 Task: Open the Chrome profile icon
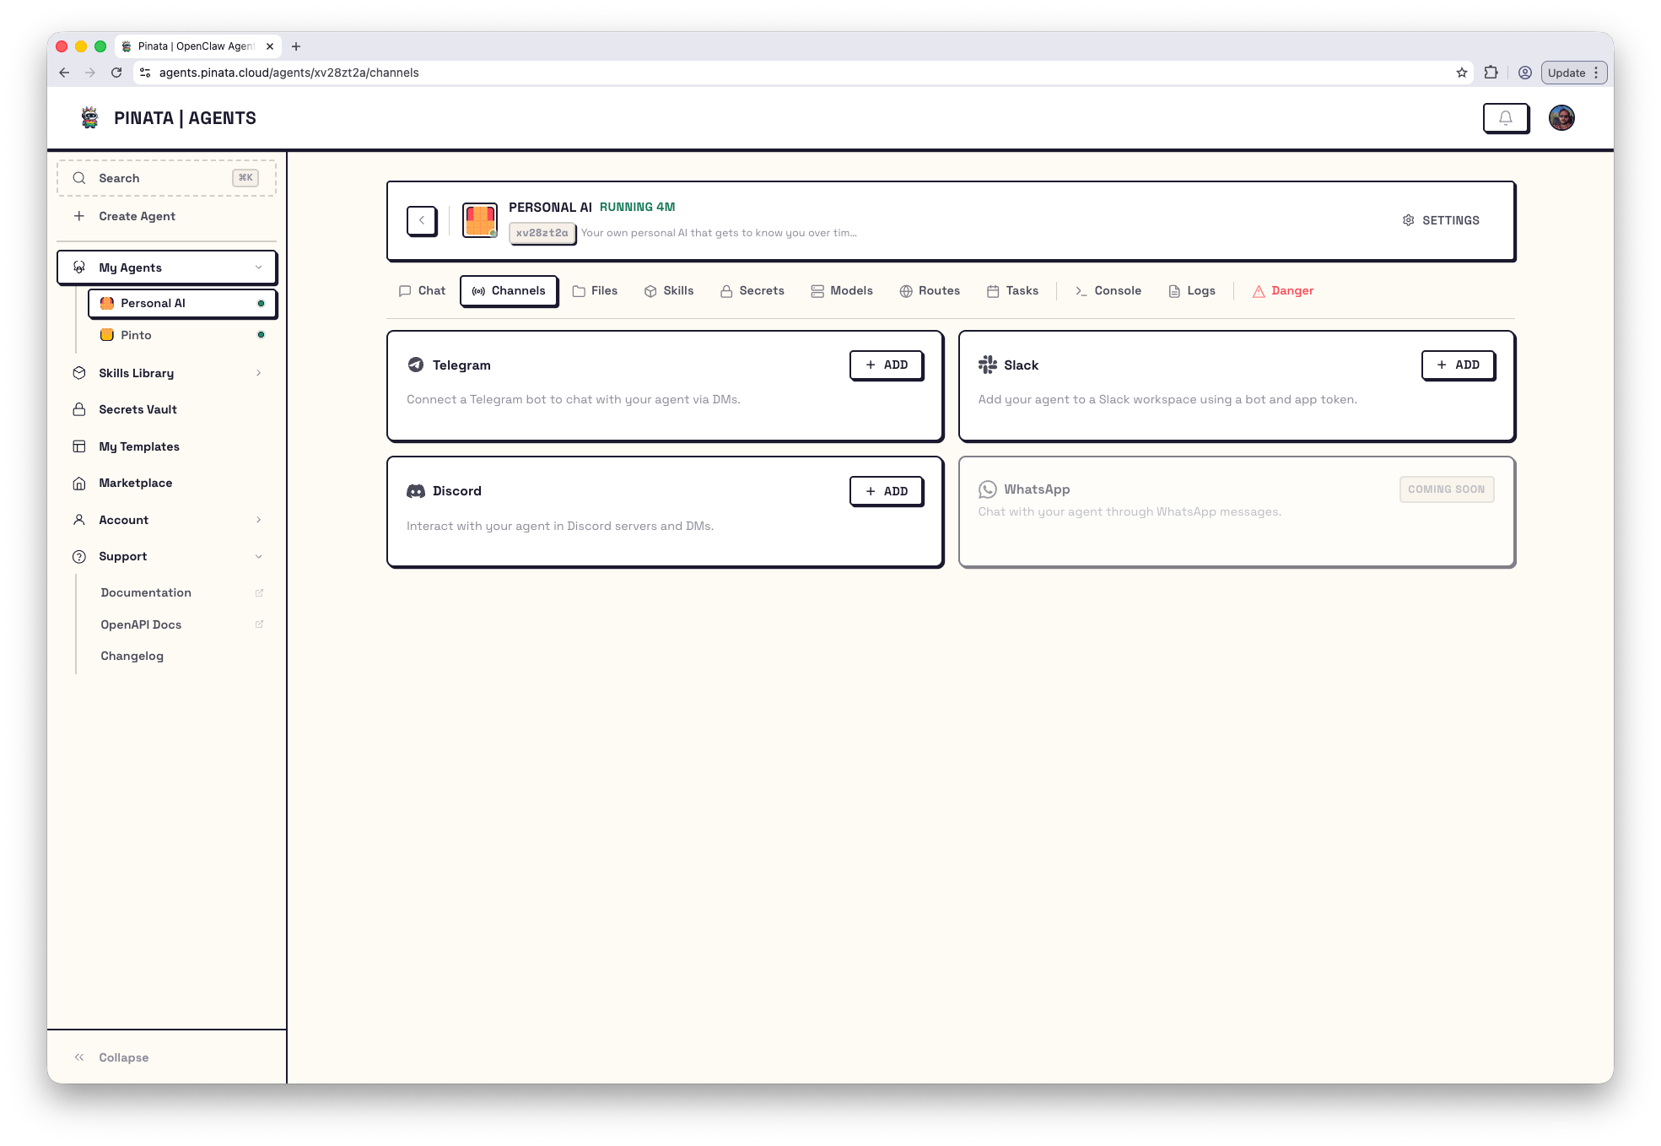[x=1524, y=73]
